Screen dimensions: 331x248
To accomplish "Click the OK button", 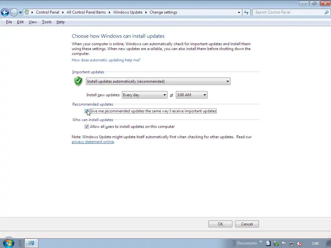I will [x=220, y=224].
